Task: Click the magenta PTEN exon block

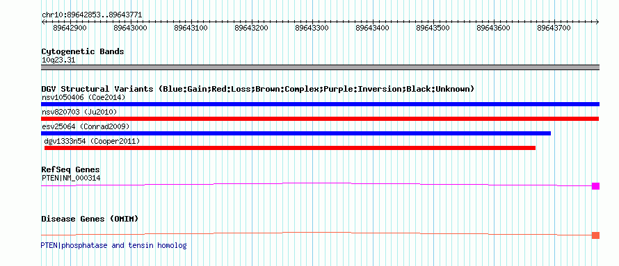Action: tap(596, 186)
